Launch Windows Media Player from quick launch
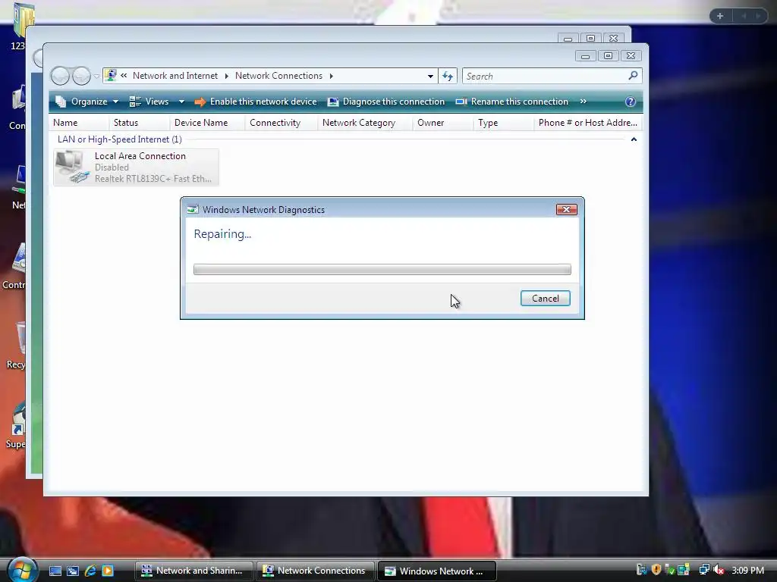The width and height of the screenshot is (777, 582). [108, 571]
